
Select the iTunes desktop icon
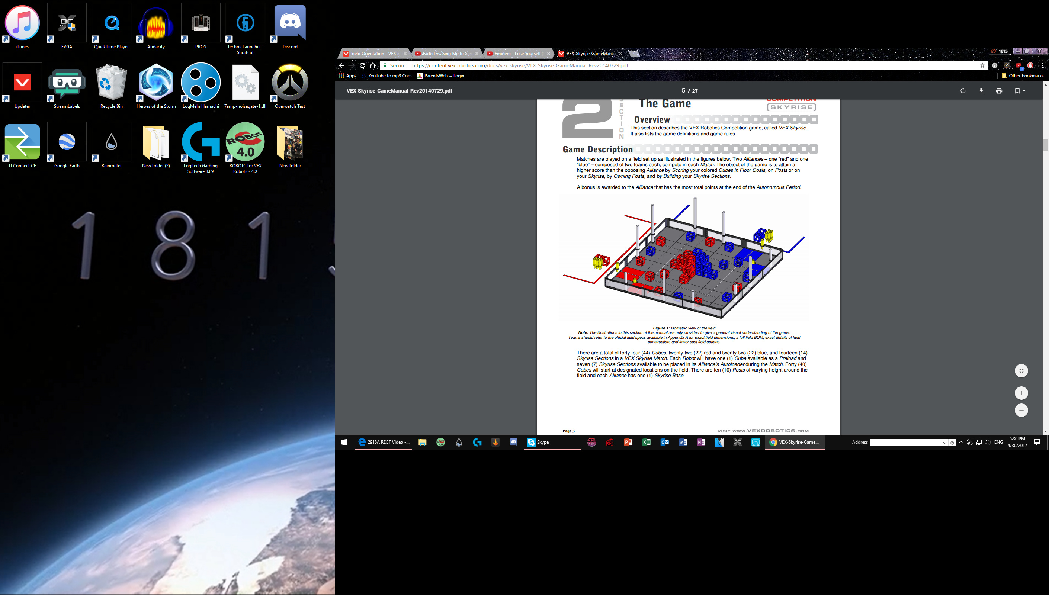pos(22,27)
